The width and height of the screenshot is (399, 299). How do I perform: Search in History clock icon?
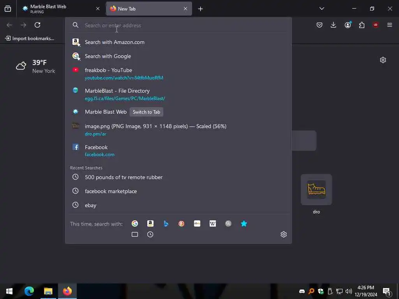click(150, 234)
